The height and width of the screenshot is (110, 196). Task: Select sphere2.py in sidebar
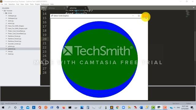tap(12, 49)
